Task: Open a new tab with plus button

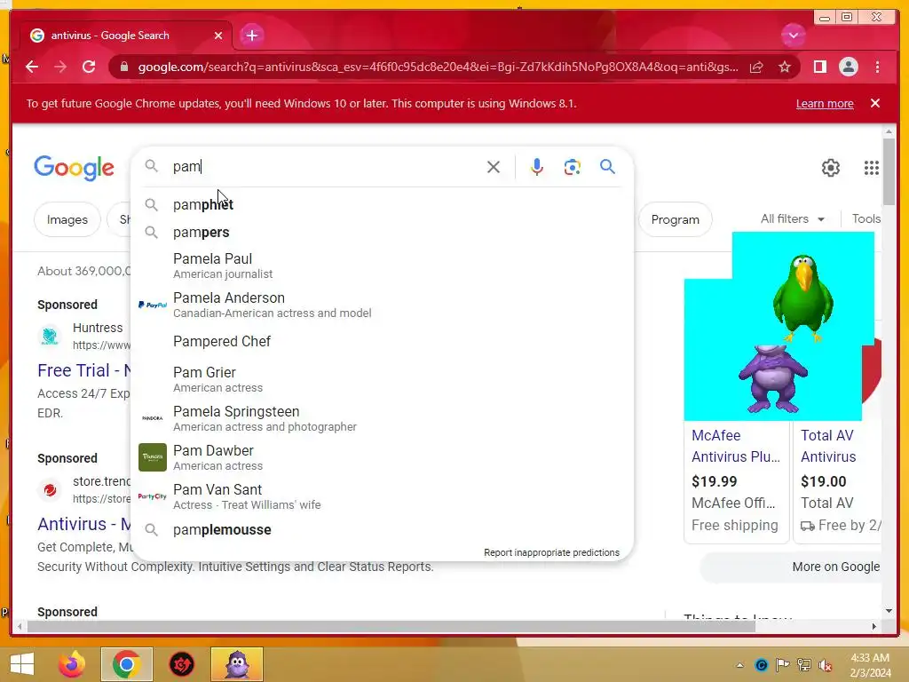Action: coord(251,36)
